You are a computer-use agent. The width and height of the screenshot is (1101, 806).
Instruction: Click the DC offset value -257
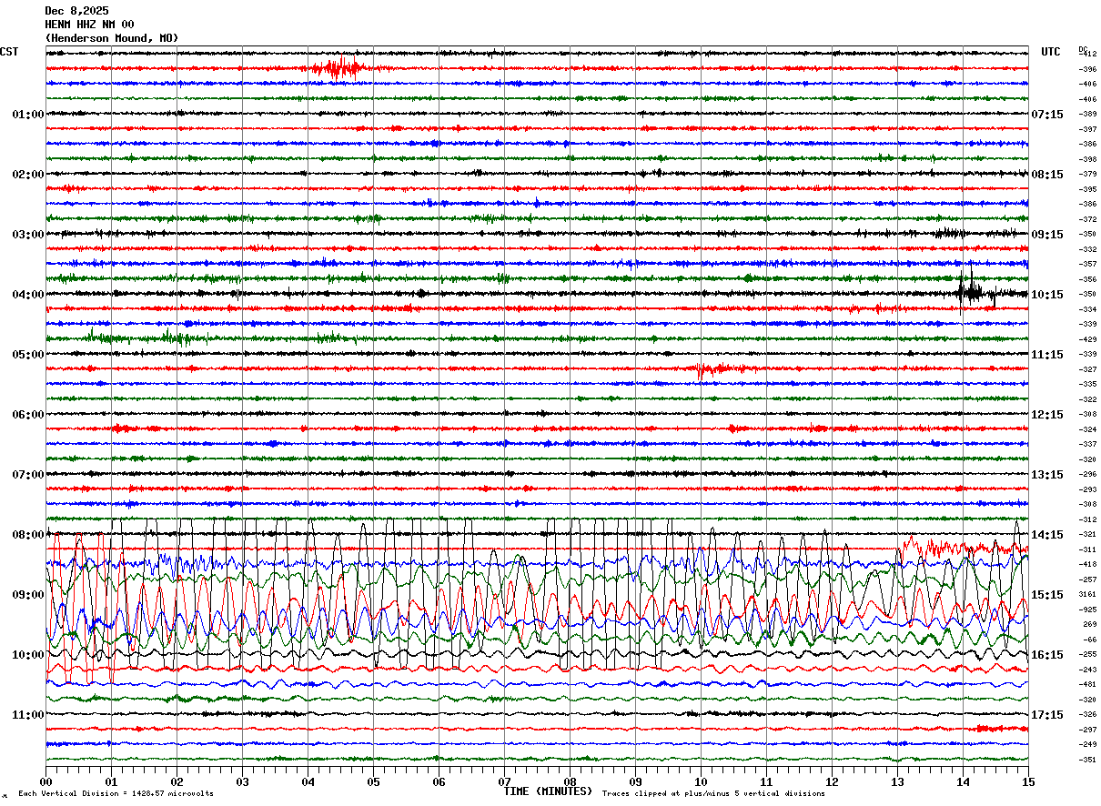[1088, 579]
